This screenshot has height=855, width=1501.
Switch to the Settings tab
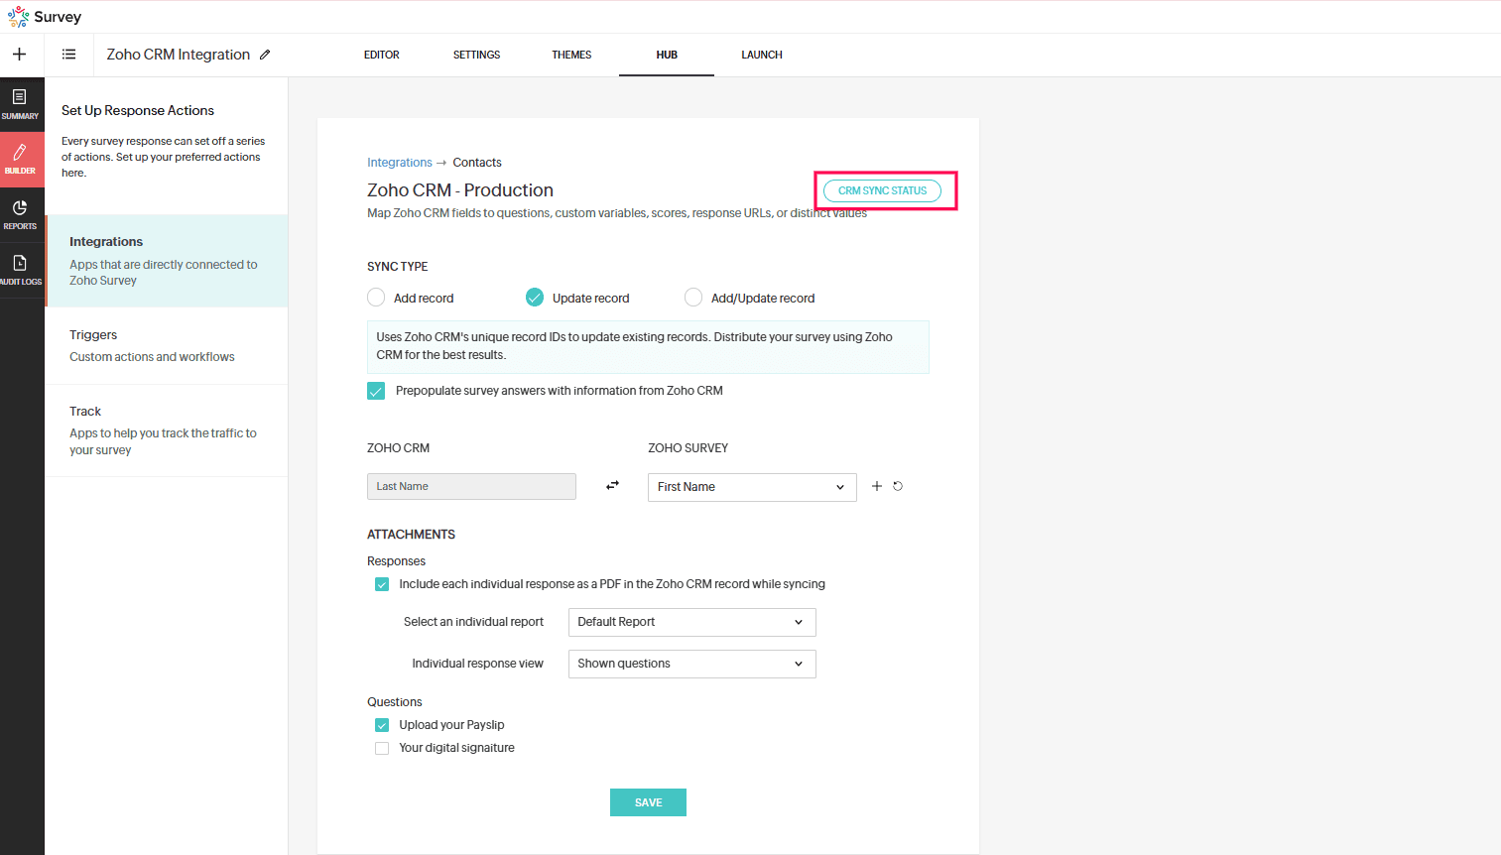pyautogui.click(x=477, y=55)
